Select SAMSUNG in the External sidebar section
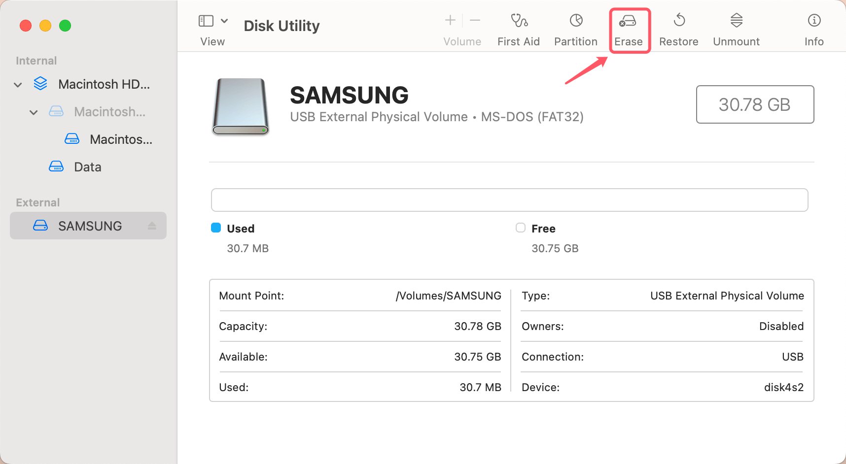Image resolution: width=846 pixels, height=464 pixels. click(x=90, y=226)
